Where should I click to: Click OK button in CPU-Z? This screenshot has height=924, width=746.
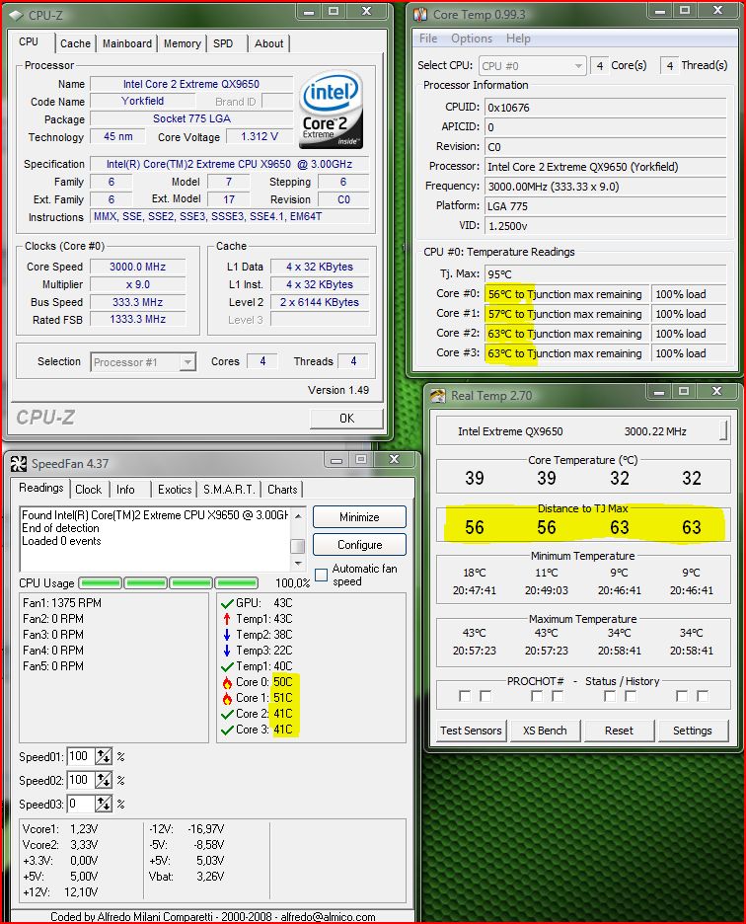(x=346, y=419)
